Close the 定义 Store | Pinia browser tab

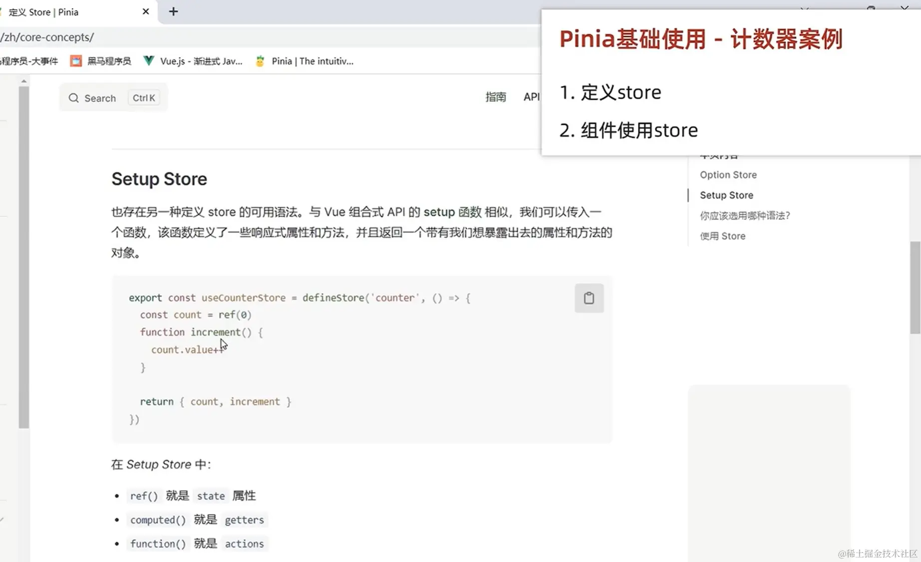(x=146, y=11)
